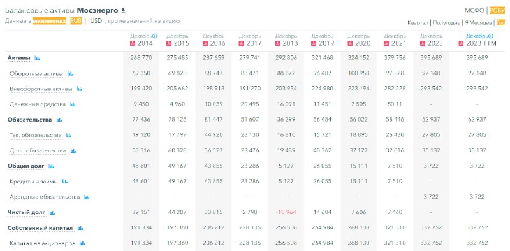Image resolution: width=510 pixels, height=251 pixels.
Task: Select RUB currency option
Action: pyautogui.click(x=76, y=21)
